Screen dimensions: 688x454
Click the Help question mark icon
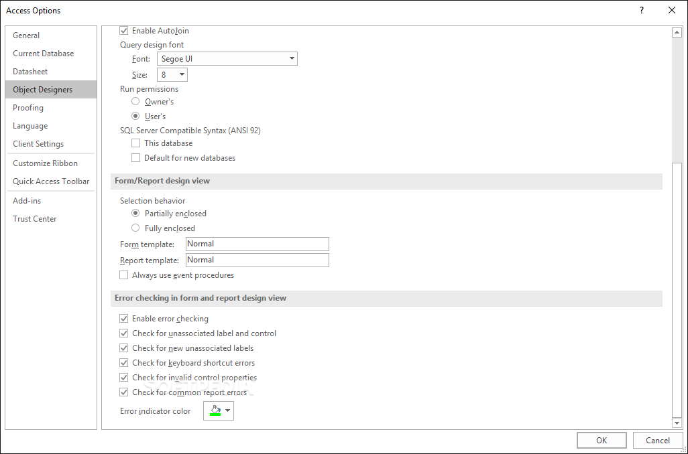tap(642, 10)
